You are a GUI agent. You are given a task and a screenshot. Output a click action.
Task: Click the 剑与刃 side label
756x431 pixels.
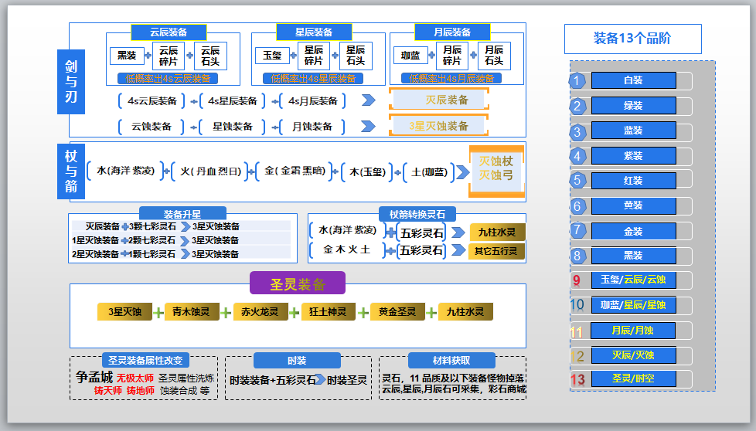pyautogui.click(x=71, y=82)
